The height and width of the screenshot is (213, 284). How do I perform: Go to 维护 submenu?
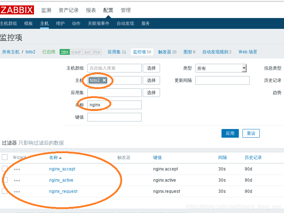point(60,23)
